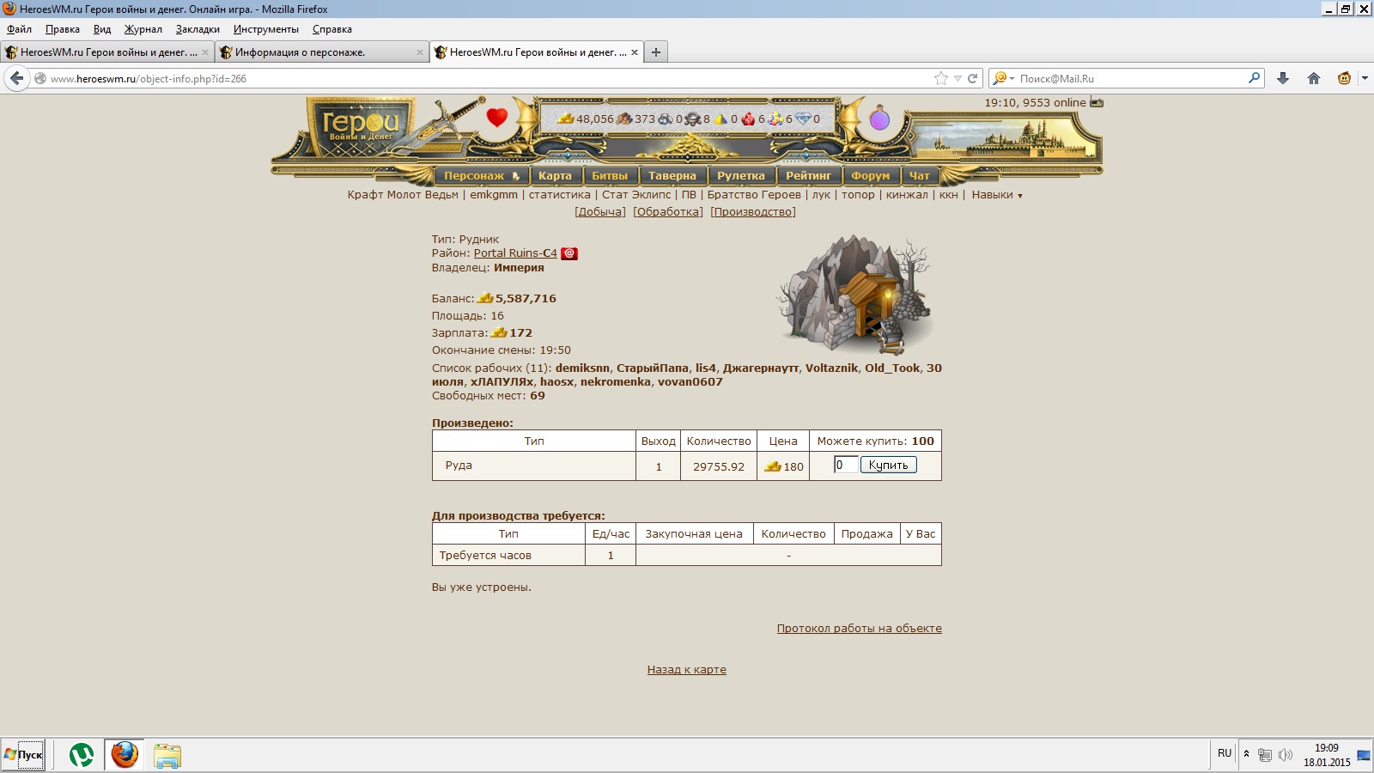1374x773 pixels.
Task: Click the Greasemonkey monkey face icon
Action: (x=1344, y=78)
